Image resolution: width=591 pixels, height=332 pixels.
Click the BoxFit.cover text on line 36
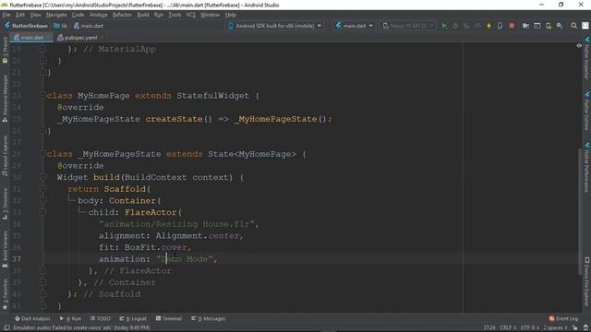(x=156, y=247)
